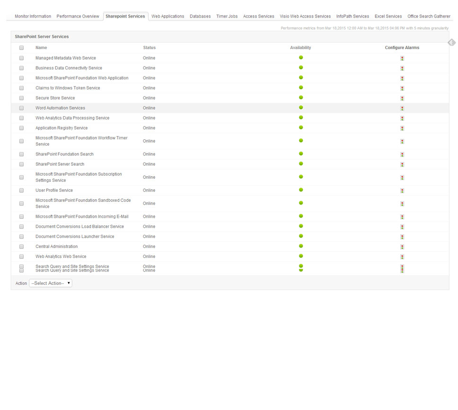This screenshot has width=458, height=410.
Task: Open the --Select Action-- dropdown
Action: 51,283
